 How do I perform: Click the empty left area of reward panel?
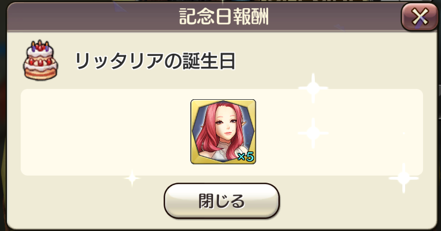[x=105, y=132]
